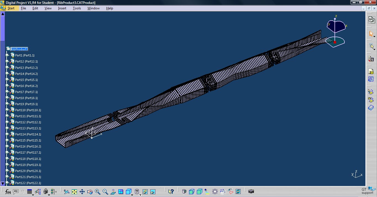
Task: Open the Help menu
Action: pos(110,8)
